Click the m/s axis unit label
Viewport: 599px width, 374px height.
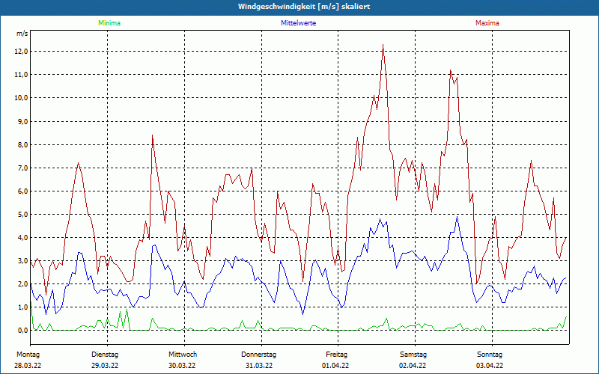[22, 34]
